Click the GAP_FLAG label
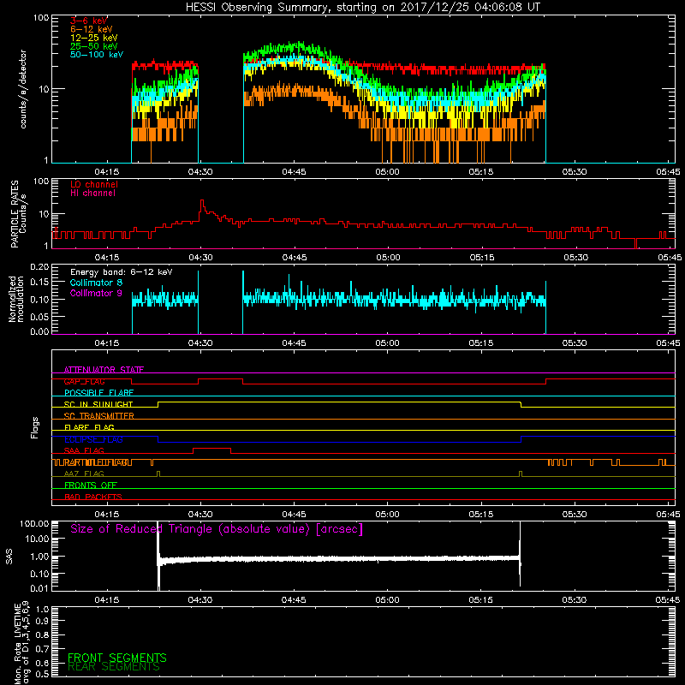This screenshot has width=685, height=685. pos(84,381)
